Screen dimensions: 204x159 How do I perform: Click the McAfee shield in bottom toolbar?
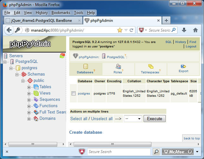click(82, 152)
